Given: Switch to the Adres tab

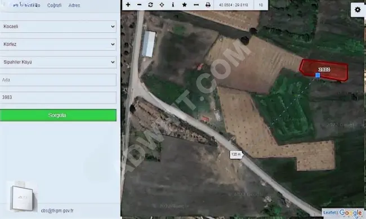Looking at the screenshot, I should click(x=74, y=5).
